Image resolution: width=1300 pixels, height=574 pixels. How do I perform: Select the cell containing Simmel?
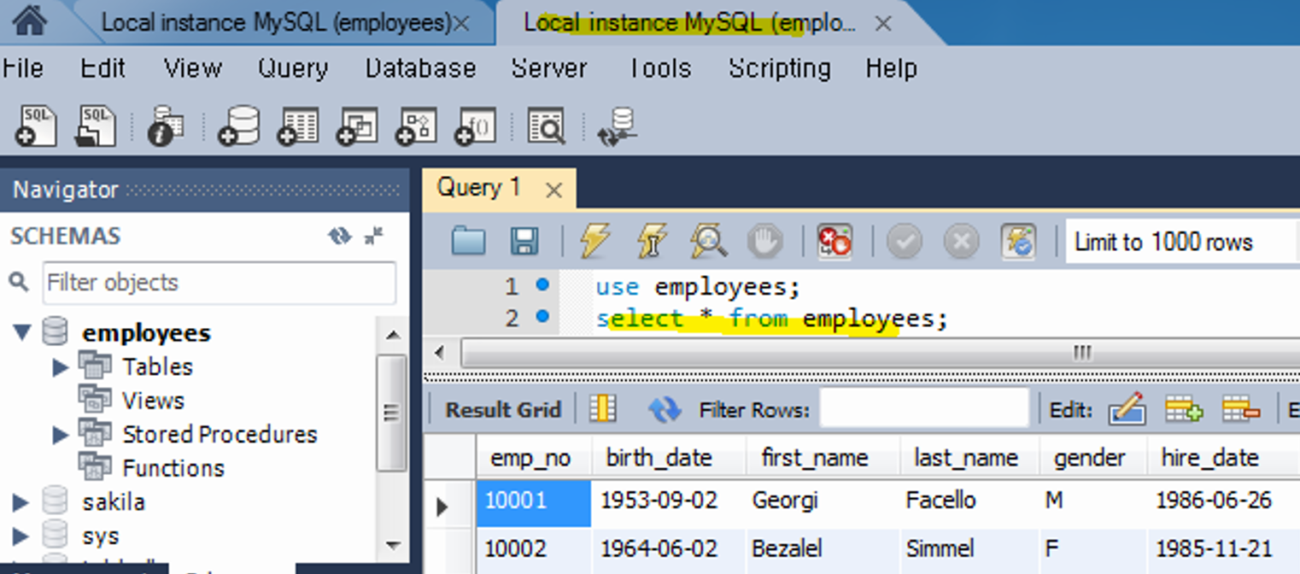tap(969, 548)
